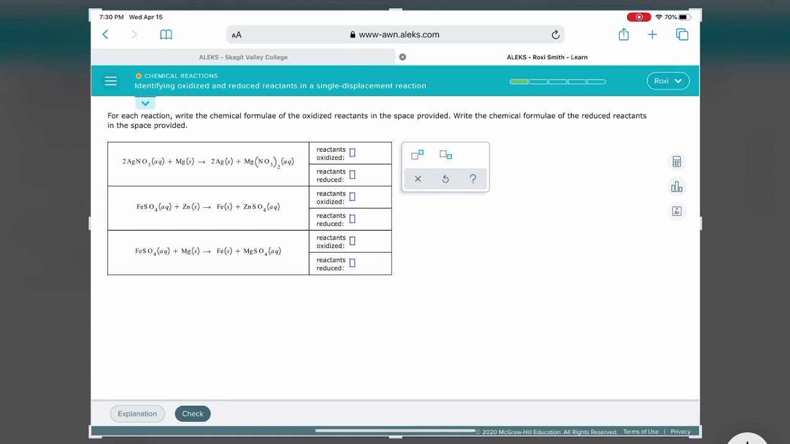Open Safari bookmarks book icon

tap(166, 35)
